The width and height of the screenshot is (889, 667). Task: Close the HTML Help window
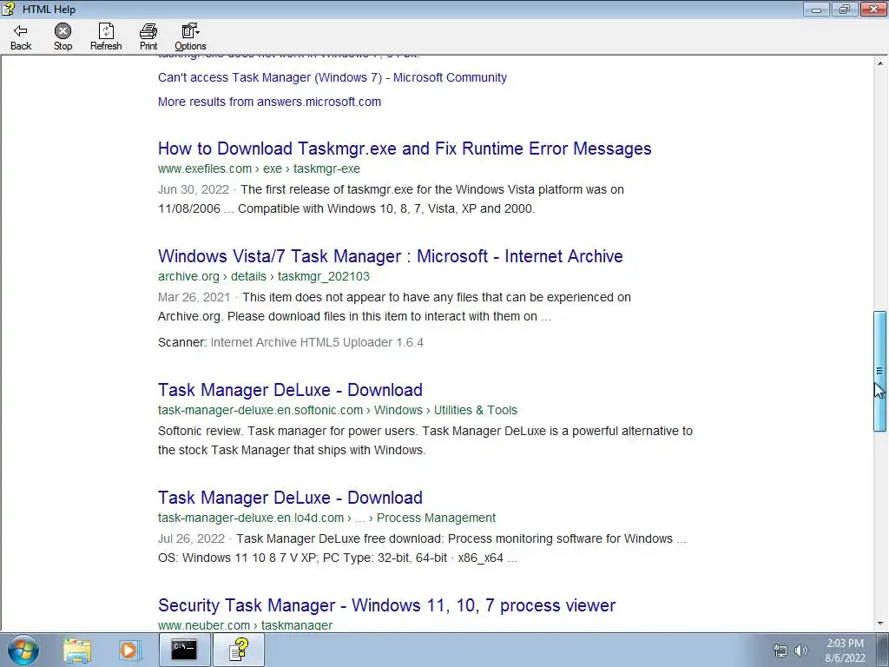tap(873, 9)
